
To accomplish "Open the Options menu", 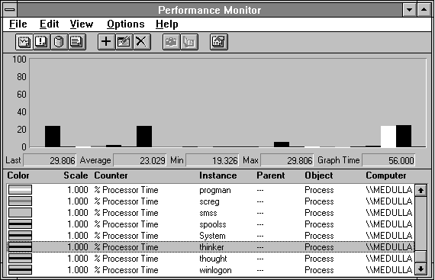I will [x=126, y=24].
